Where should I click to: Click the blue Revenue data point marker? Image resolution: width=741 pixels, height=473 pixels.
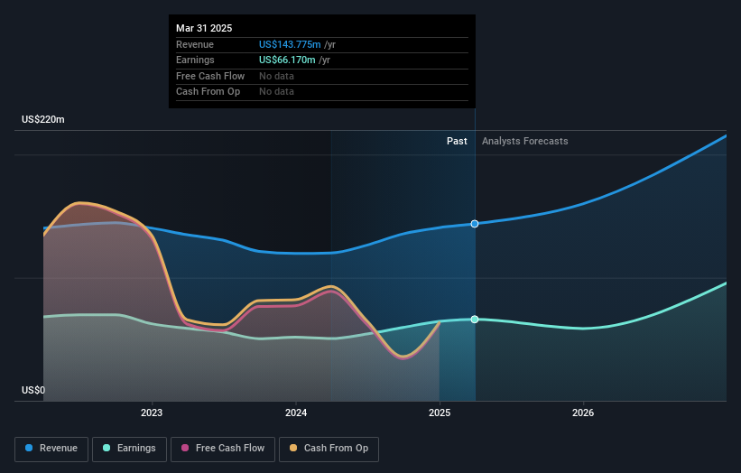point(475,224)
